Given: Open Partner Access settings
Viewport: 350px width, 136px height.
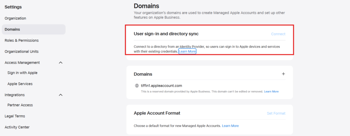Looking at the screenshot, I should (20, 105).
